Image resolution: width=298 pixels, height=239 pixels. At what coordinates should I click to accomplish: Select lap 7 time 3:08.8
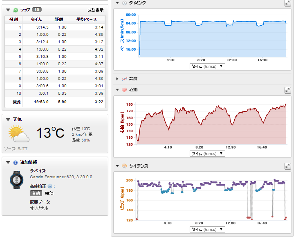[43, 71]
